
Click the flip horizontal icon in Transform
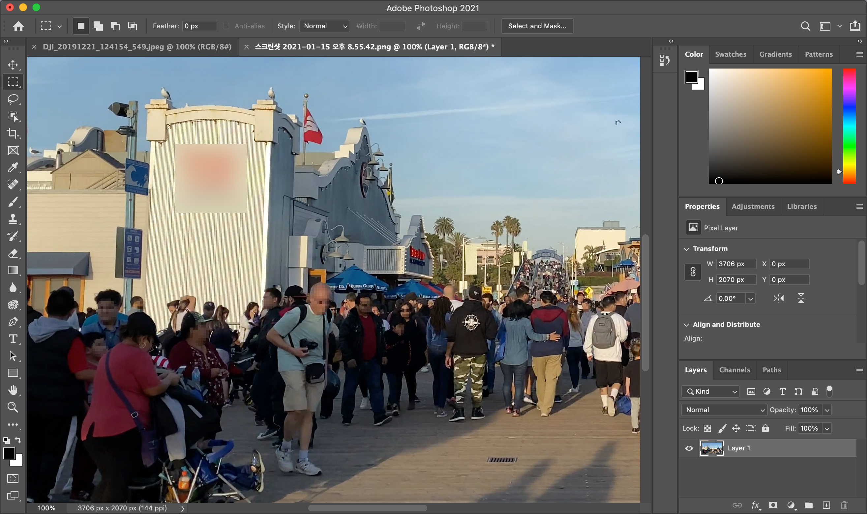point(778,298)
